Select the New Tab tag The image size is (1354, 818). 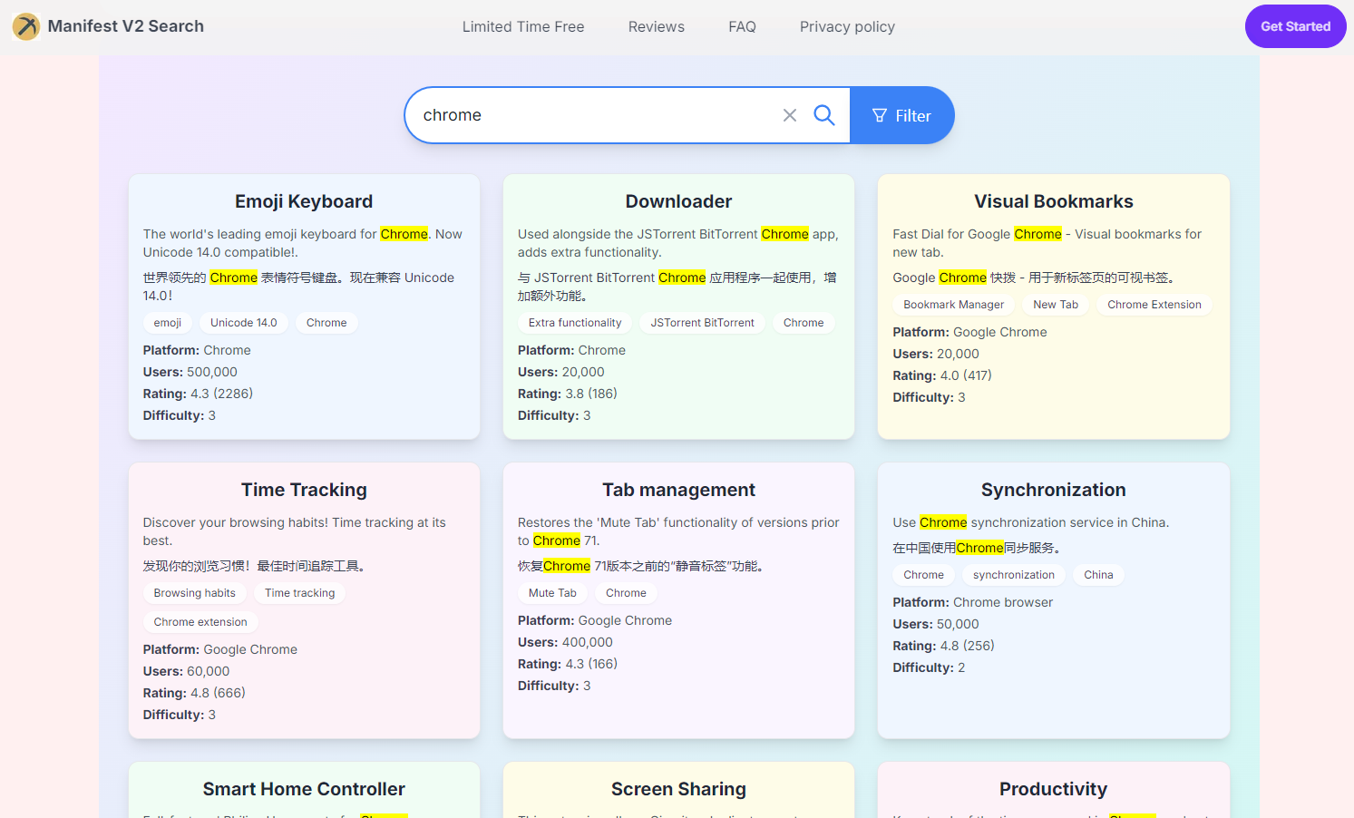[x=1056, y=305]
